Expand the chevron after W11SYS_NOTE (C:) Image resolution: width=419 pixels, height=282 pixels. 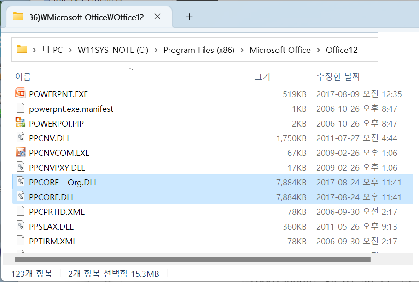click(x=156, y=50)
